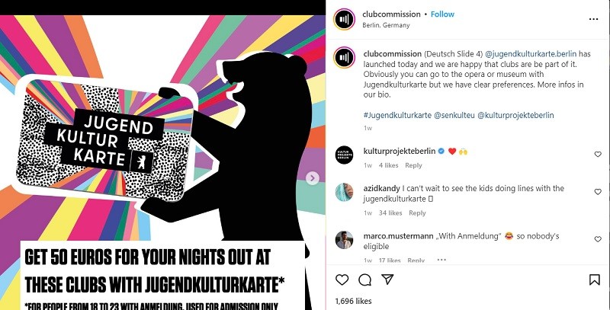The image size is (610, 310).
Task: Open the three-dot post options menu
Action: click(593, 19)
